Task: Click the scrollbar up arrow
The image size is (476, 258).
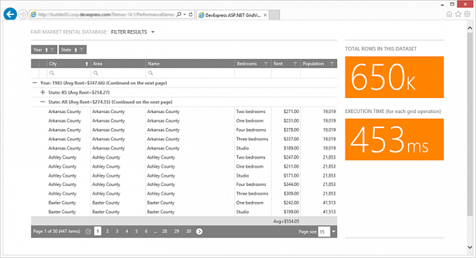Action: click(x=470, y=29)
